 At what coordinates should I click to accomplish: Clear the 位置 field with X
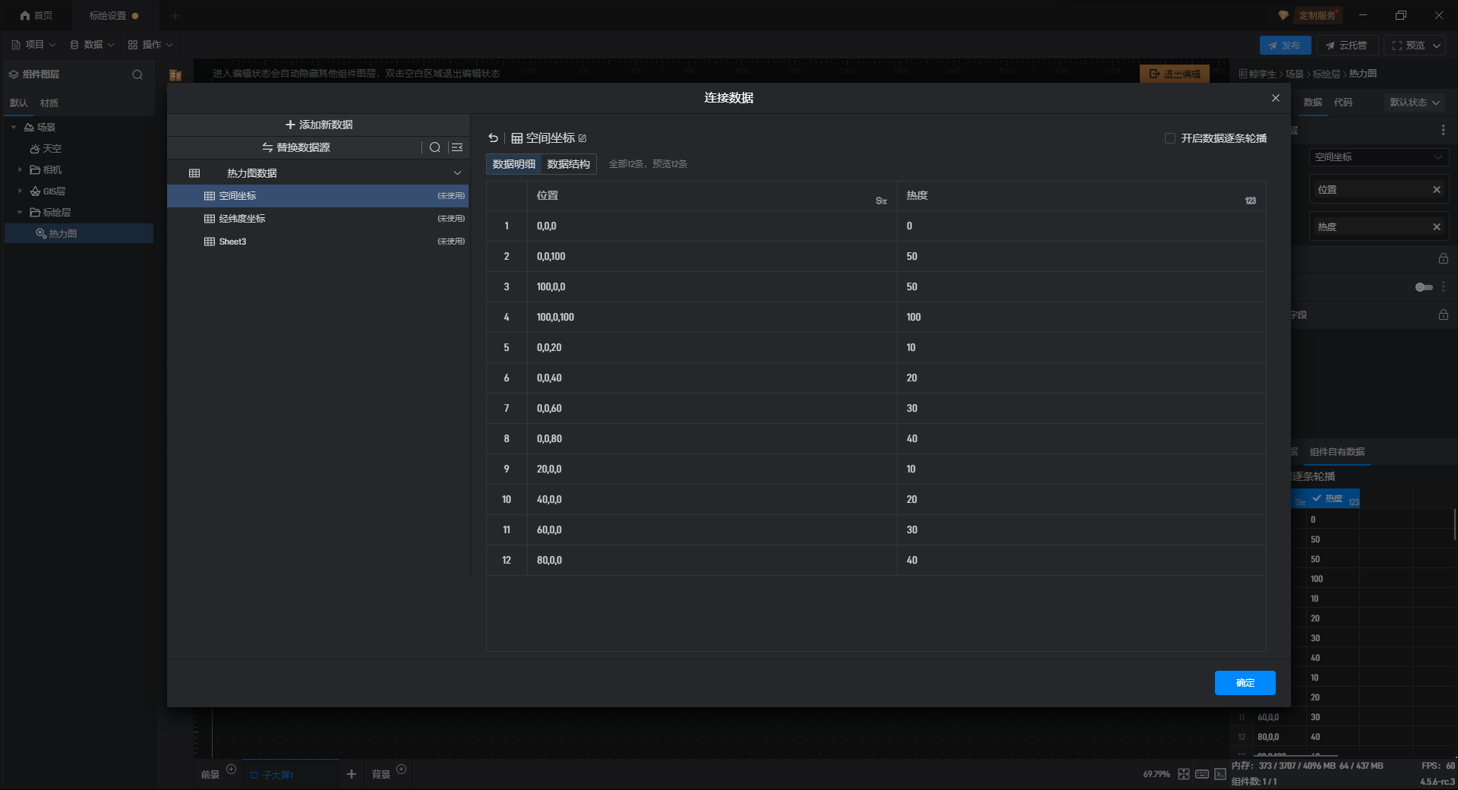1437,190
